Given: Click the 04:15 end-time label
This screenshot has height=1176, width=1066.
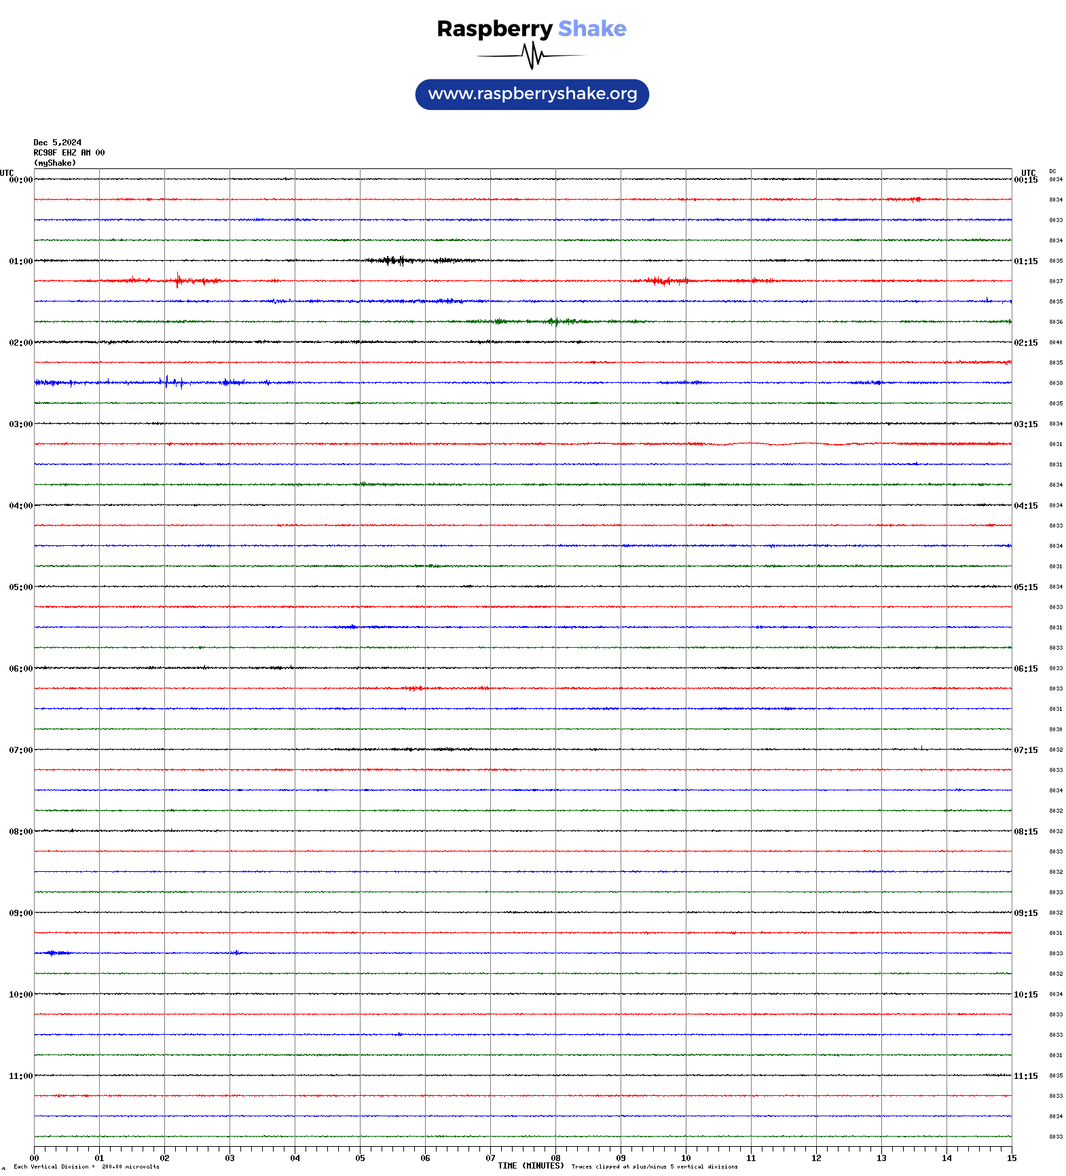Looking at the screenshot, I should pos(1026,506).
